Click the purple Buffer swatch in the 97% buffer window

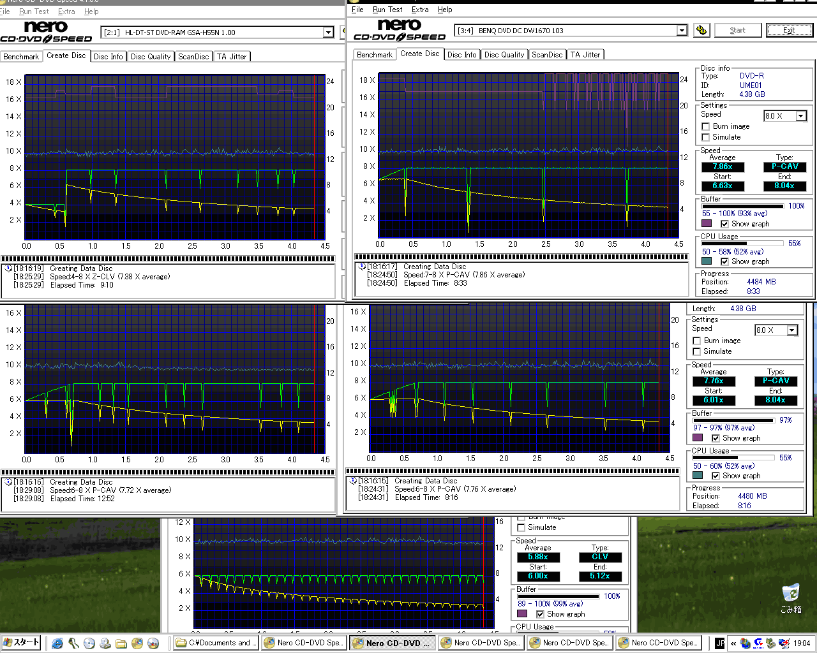pos(698,438)
